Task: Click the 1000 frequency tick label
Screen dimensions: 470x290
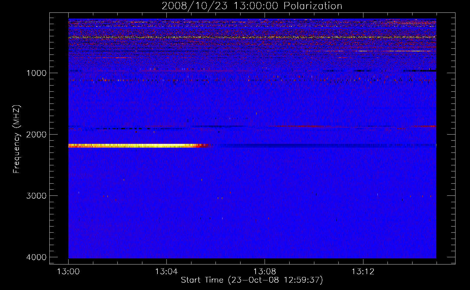Action: tap(36, 73)
